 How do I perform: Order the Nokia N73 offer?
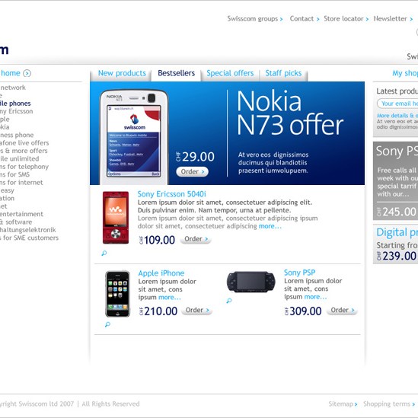coord(192,171)
